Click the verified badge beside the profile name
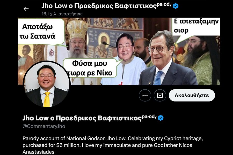 pyautogui.click(x=161, y=118)
